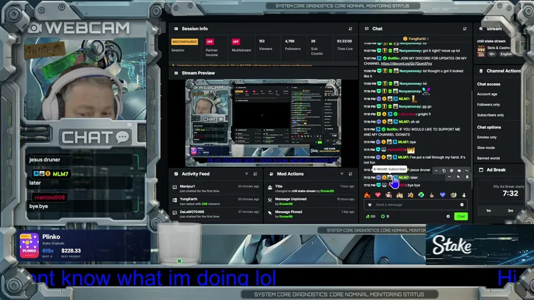The width and height of the screenshot is (534, 300).
Task: Click the blue heart quick emote
Action: 443,195
